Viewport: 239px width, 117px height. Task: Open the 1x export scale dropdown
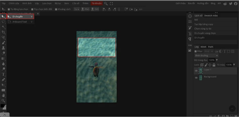tap(76, 9)
